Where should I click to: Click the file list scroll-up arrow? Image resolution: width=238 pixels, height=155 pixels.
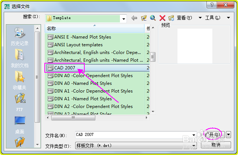[x=153, y=28]
